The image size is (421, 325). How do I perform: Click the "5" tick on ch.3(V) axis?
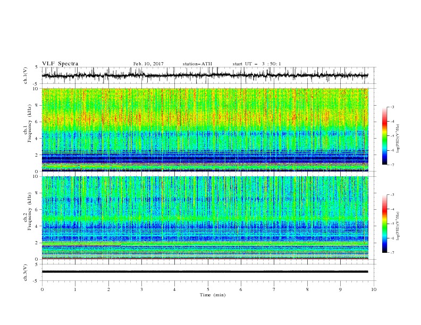(37, 264)
